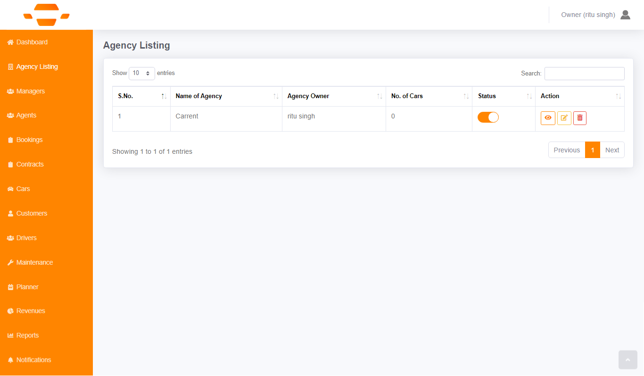
Task: Click the Next pagination button
Action: 612,150
